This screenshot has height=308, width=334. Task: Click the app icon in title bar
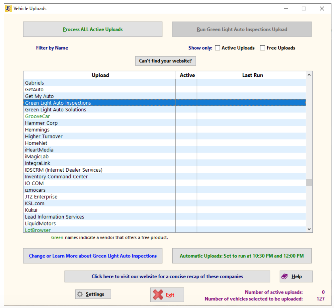8,9
